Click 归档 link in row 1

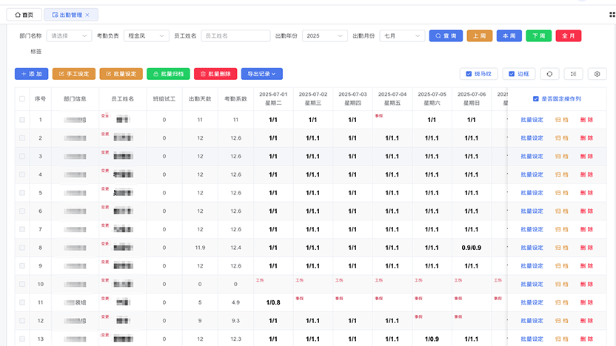click(x=561, y=120)
